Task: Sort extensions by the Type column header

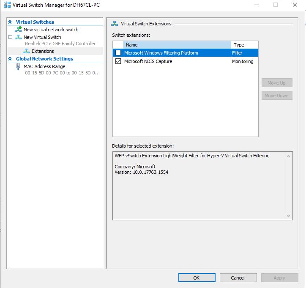Action: coord(244,45)
